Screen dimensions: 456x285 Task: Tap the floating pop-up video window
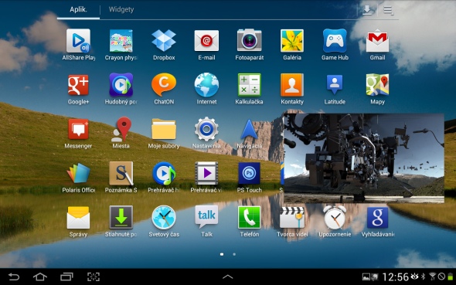(x=363, y=158)
